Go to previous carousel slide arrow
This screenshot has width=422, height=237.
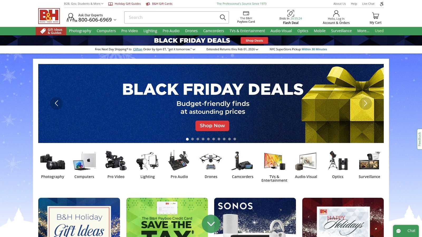point(56,103)
